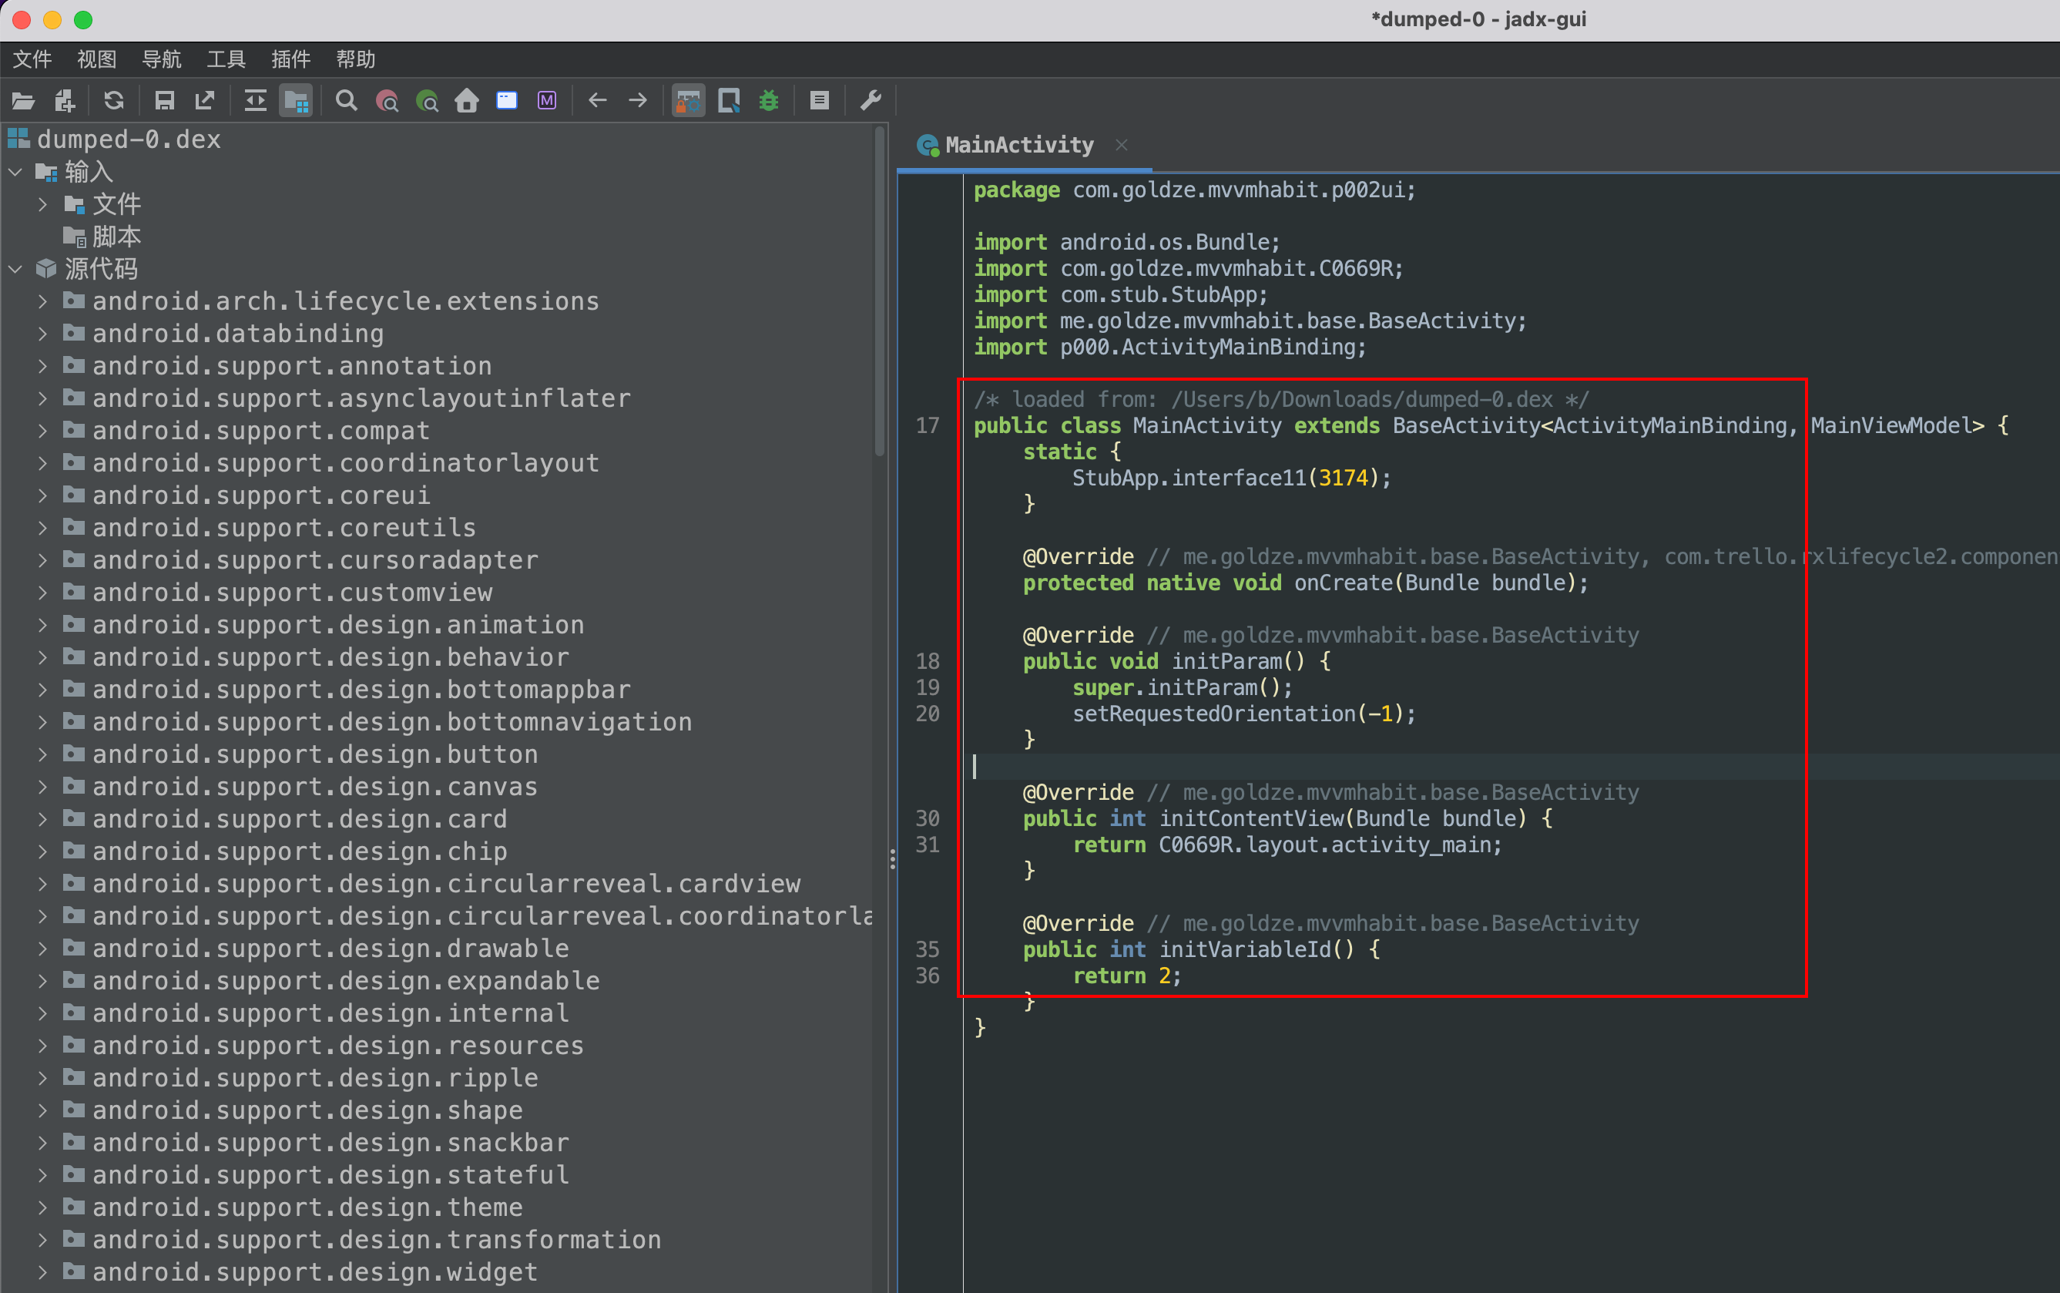Collapse the 源代码 source code node

[x=15, y=268]
